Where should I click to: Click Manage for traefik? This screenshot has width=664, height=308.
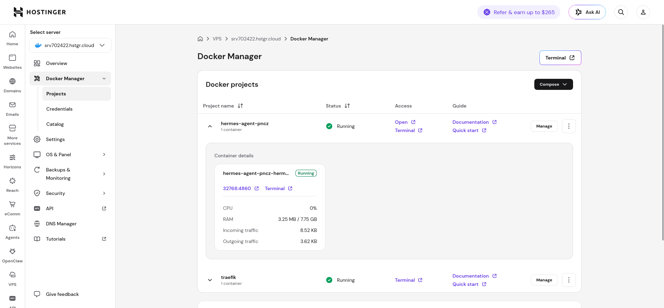544,280
